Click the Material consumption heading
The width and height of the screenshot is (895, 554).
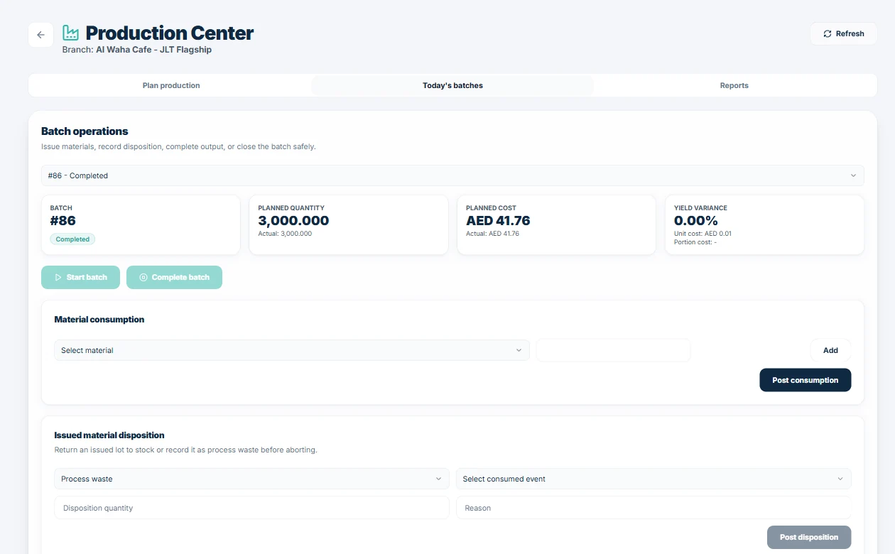click(x=99, y=320)
